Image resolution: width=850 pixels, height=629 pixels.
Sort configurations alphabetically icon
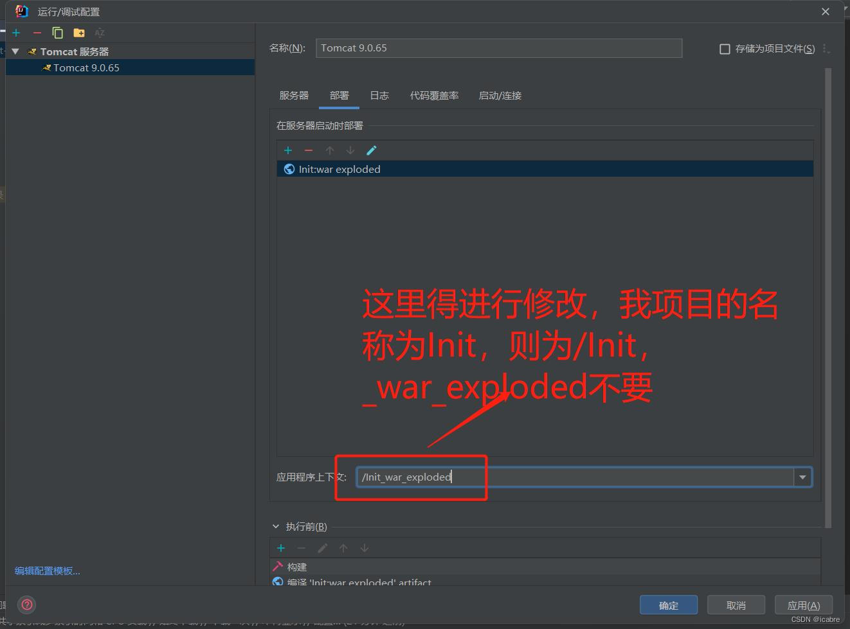100,33
